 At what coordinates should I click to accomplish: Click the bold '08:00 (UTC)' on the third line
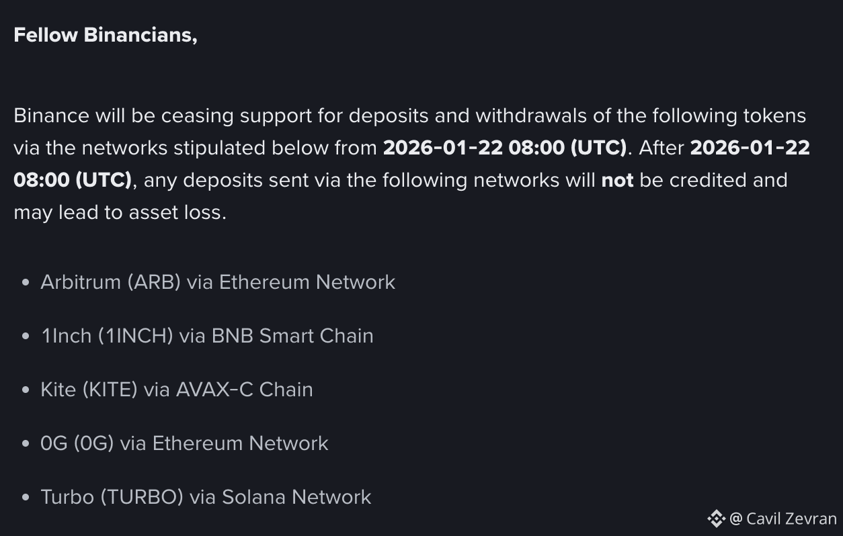[x=73, y=180]
